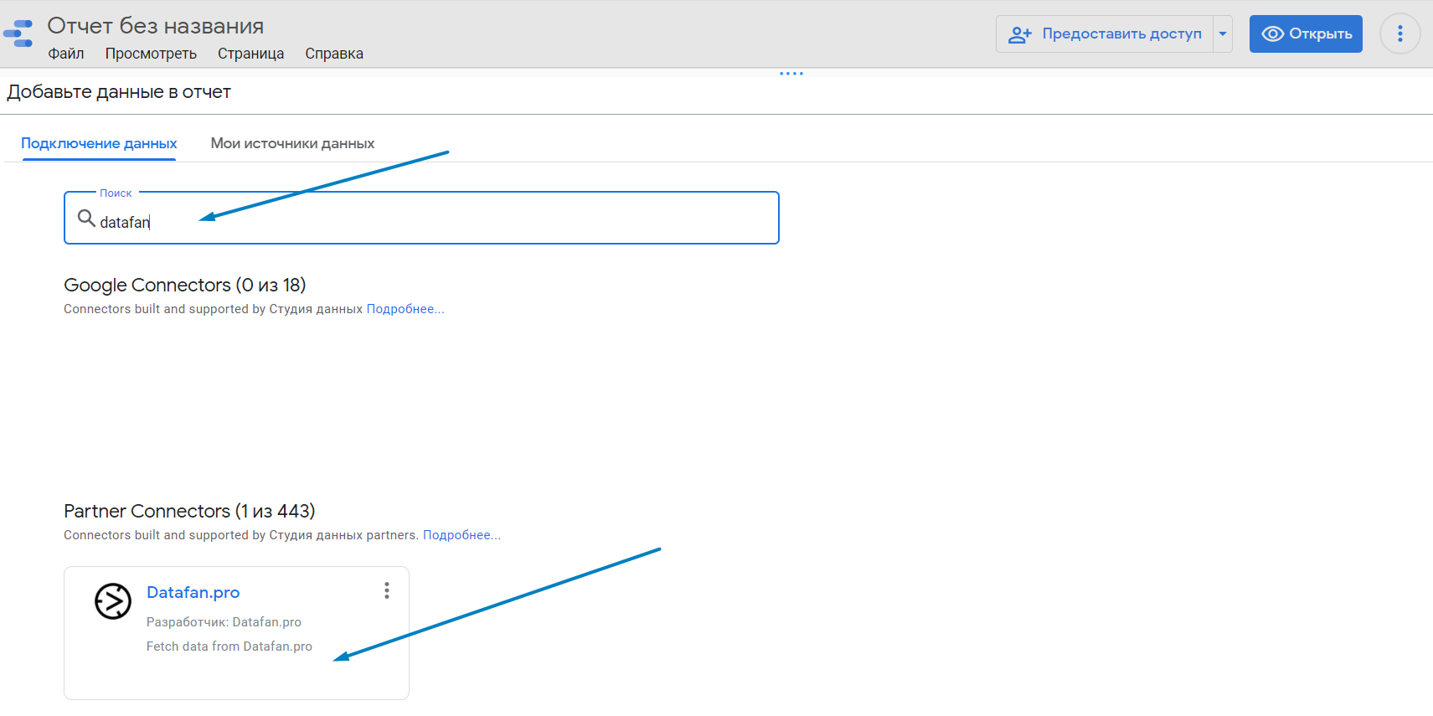Open Подробнее link under Google Connectors
Viewport: 1433px width, 716px height.
405,309
